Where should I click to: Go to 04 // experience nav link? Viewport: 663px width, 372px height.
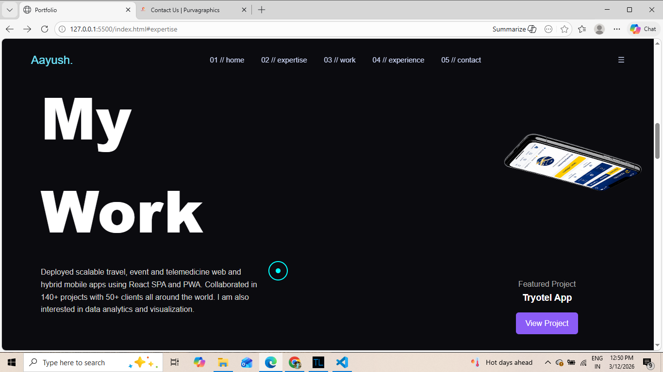tap(398, 60)
